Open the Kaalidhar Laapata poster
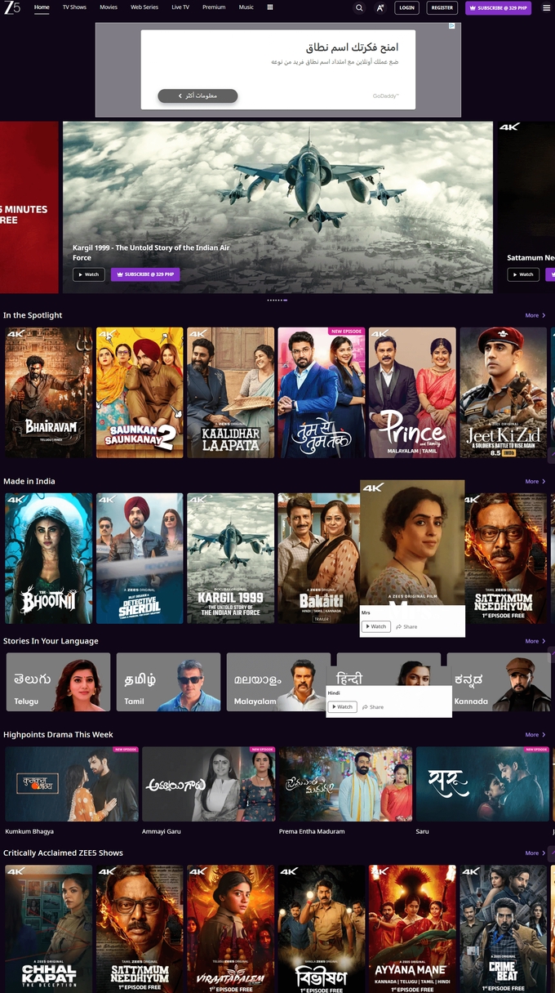The width and height of the screenshot is (555, 993). pos(231,393)
